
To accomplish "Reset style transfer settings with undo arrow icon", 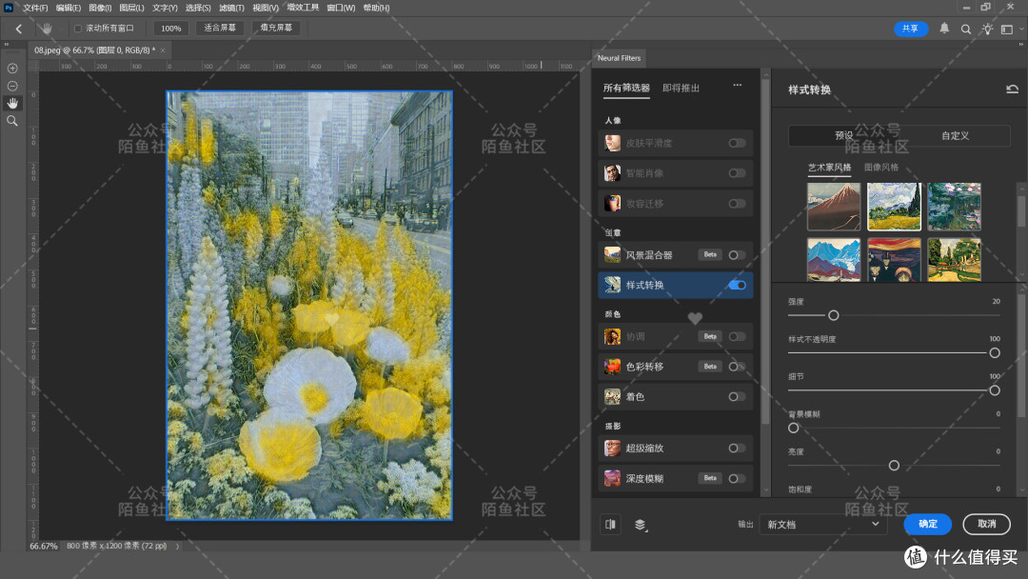I will pos(1012,90).
